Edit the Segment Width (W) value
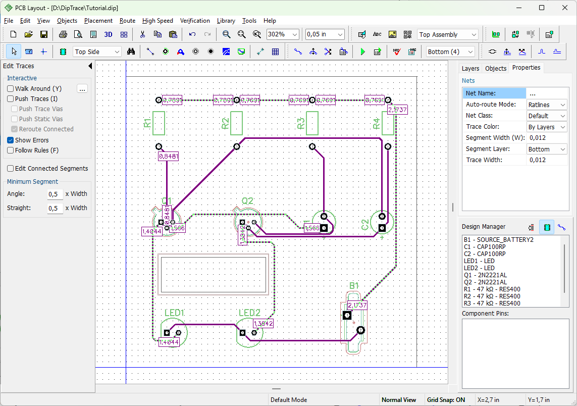 [x=547, y=138]
